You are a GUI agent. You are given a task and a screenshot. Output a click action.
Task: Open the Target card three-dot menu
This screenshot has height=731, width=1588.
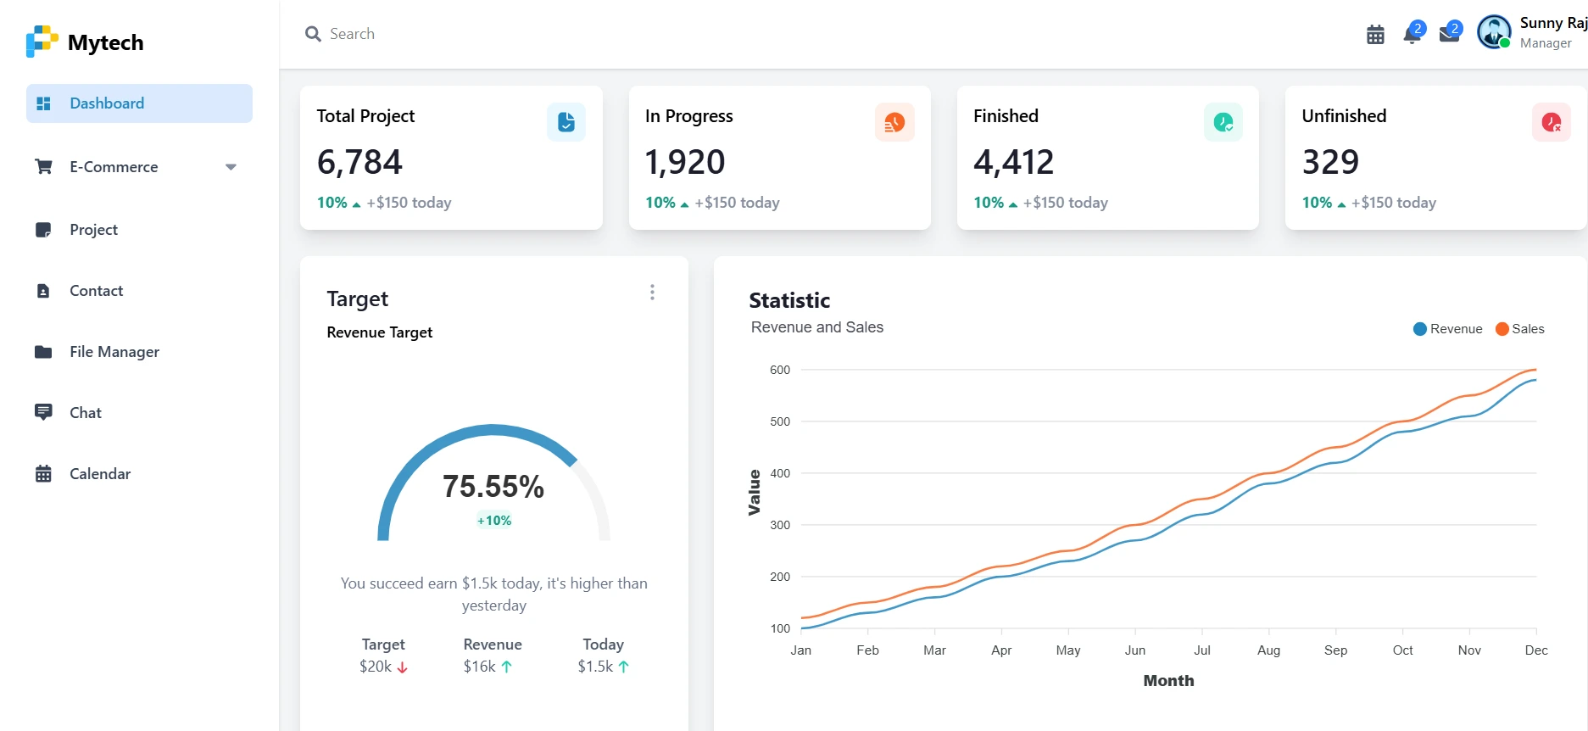[652, 293]
